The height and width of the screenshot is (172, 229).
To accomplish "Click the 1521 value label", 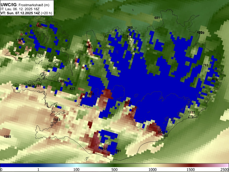I will coord(19,40).
